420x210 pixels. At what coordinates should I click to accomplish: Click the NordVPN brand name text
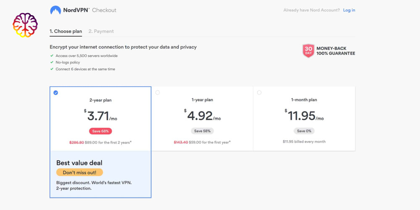click(76, 10)
